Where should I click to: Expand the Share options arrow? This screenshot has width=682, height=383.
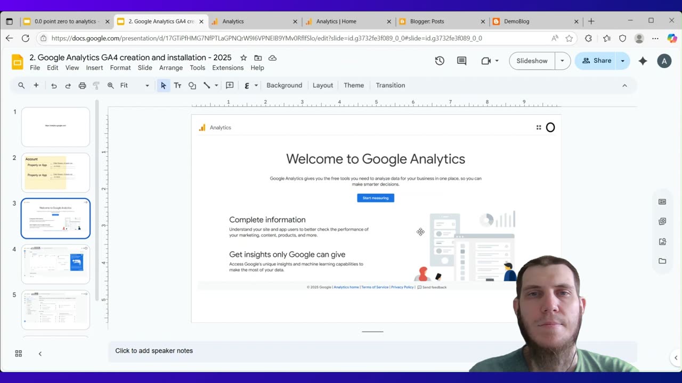click(622, 61)
